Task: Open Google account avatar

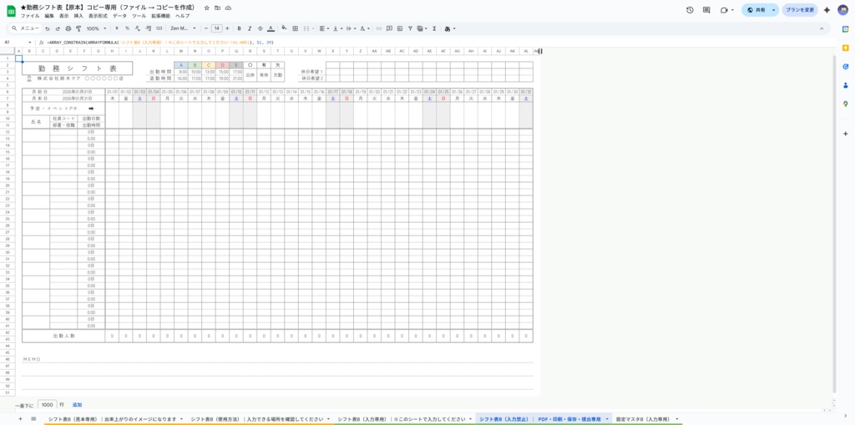Action: click(843, 10)
